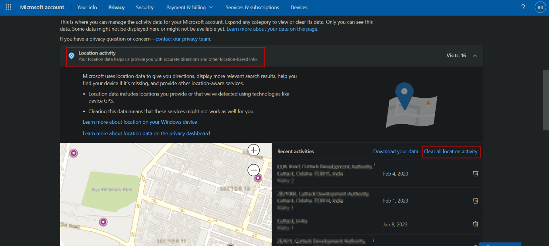Click the Recent activities heading
Screen dimensions: 549x246
tap(296, 151)
